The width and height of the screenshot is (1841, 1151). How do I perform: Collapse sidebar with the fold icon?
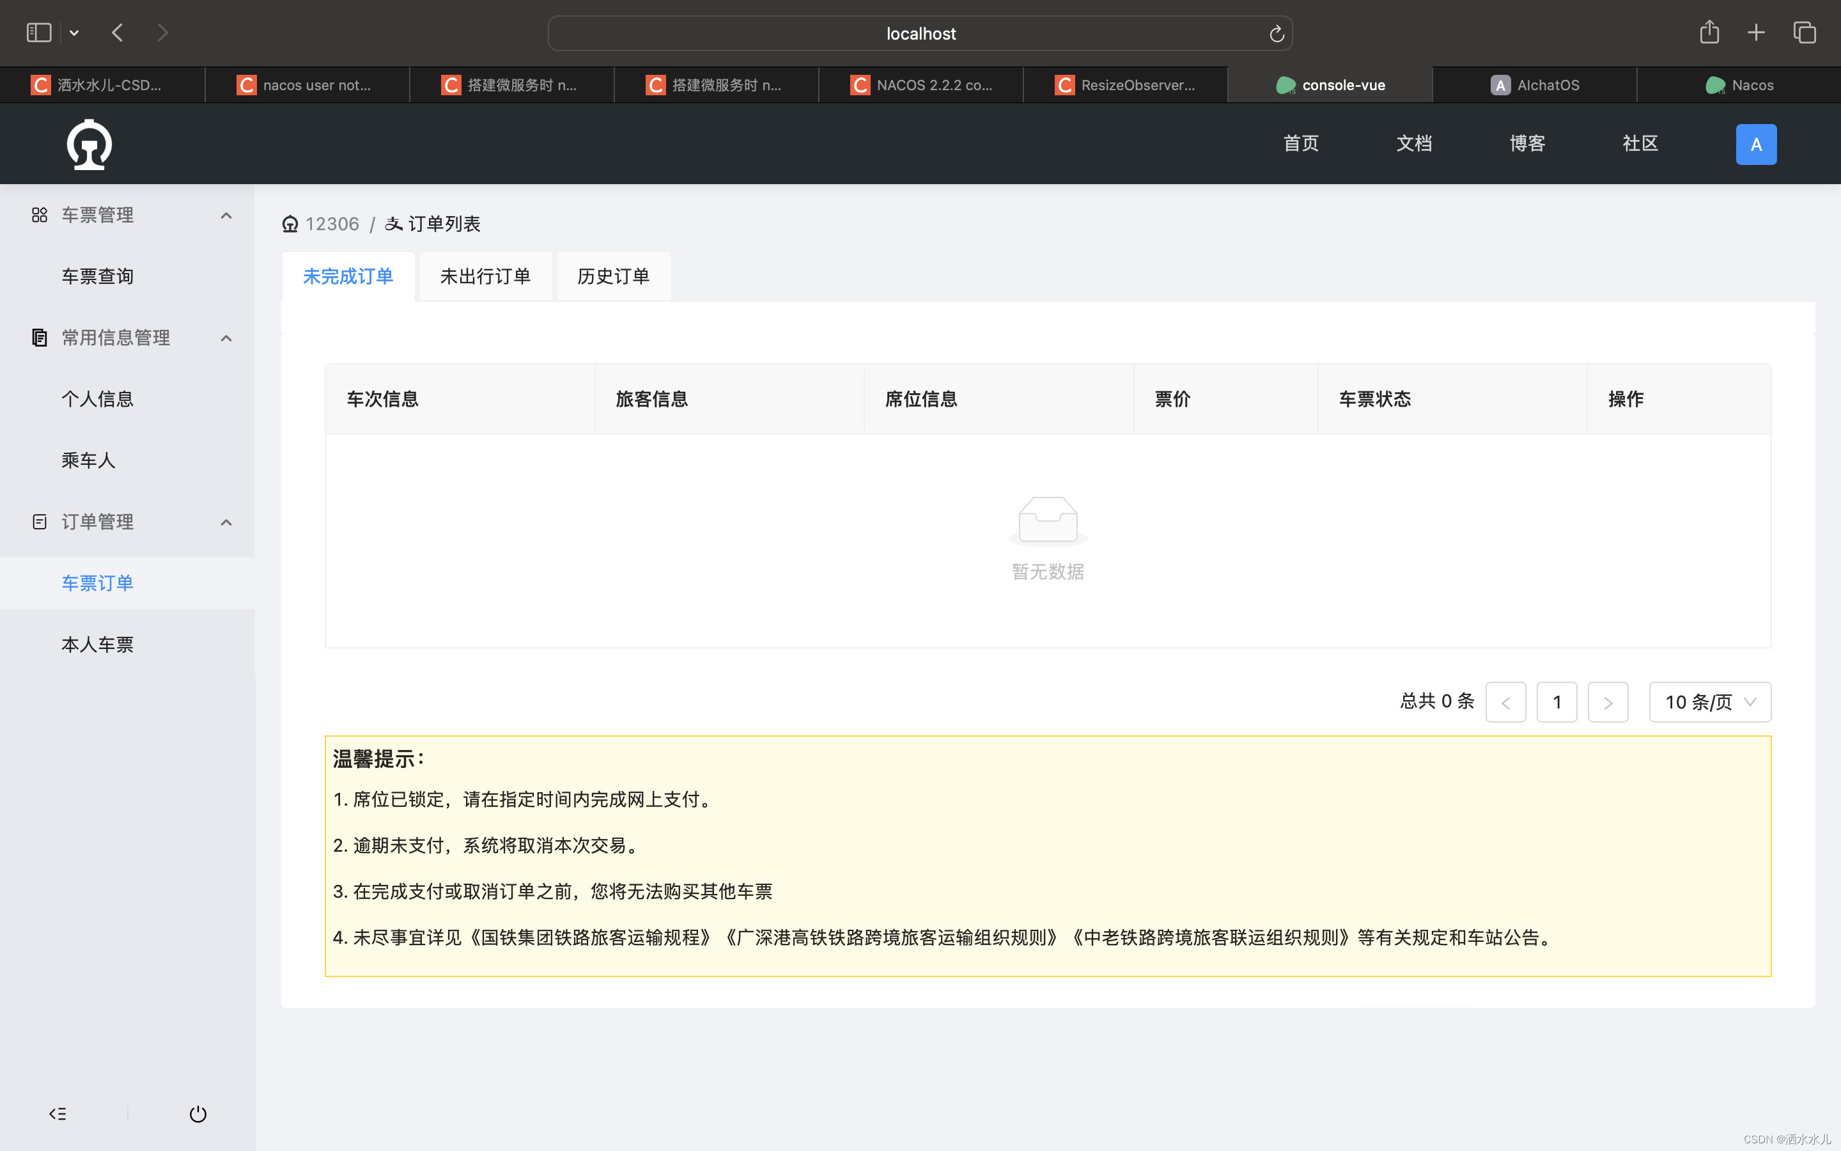[58, 1114]
